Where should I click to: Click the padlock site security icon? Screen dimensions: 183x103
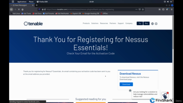click(43, 9)
